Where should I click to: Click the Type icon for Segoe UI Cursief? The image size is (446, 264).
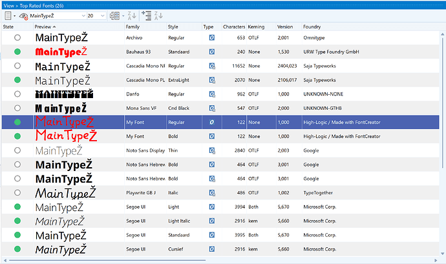point(211,249)
